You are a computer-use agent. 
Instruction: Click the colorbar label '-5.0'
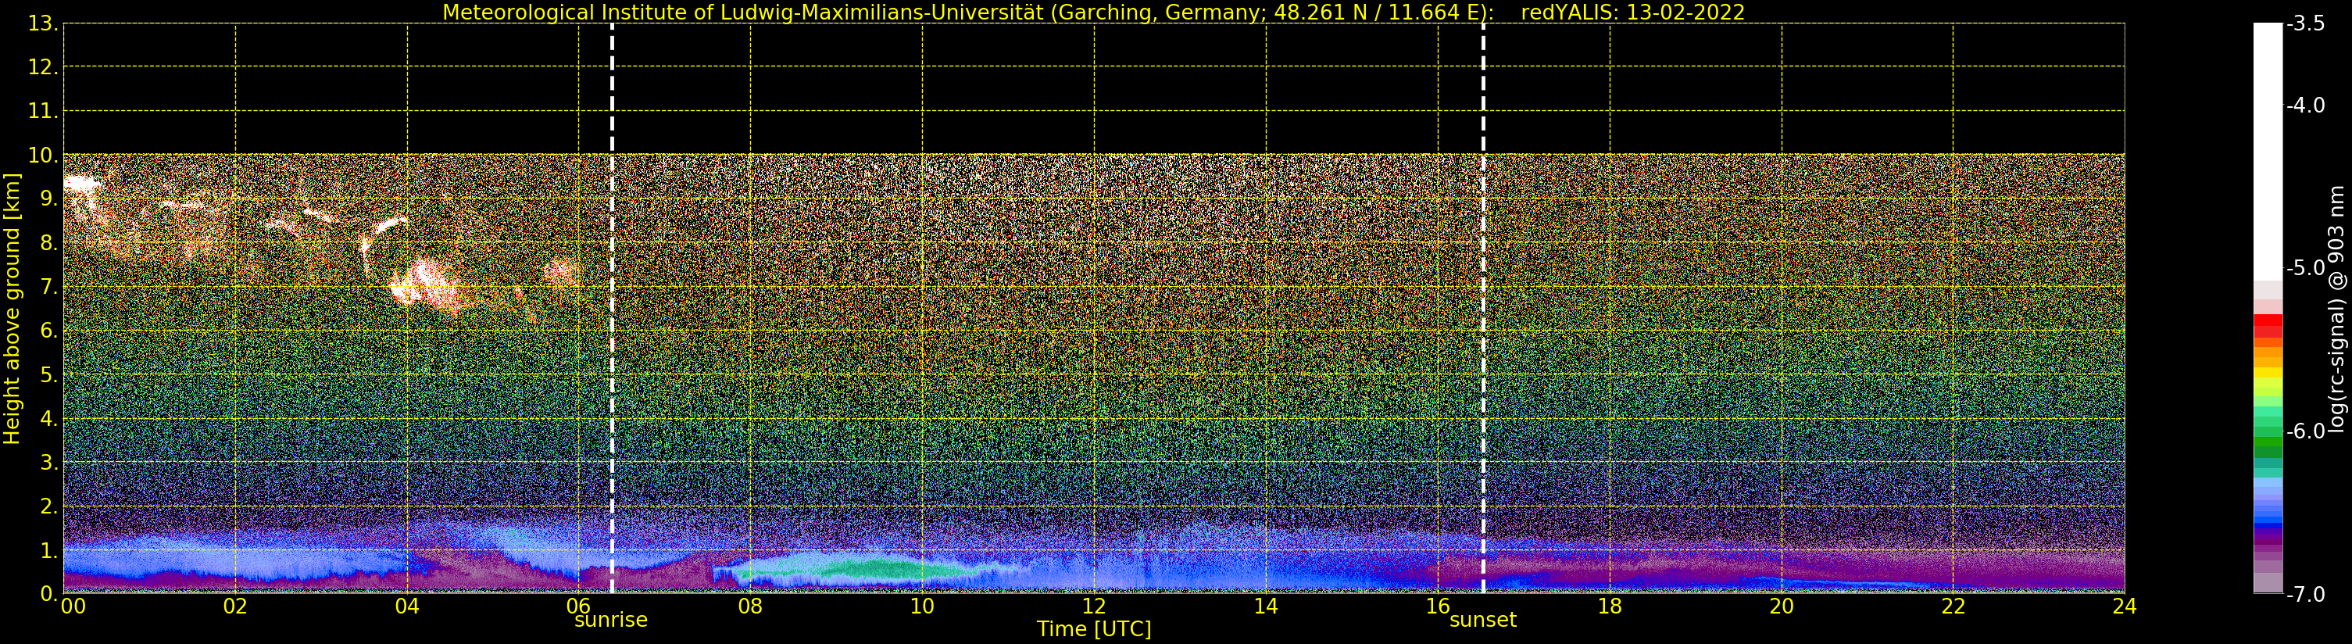tap(2305, 269)
